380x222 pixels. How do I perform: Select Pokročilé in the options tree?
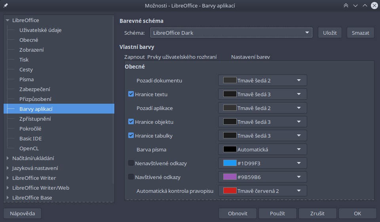coord(30,129)
